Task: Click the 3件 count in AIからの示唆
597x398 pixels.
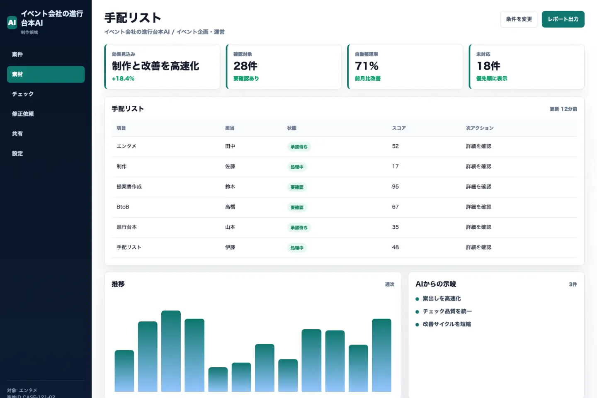Action: pyautogui.click(x=573, y=284)
